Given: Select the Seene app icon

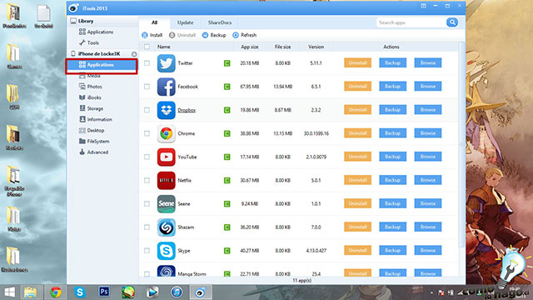Looking at the screenshot, I should (167, 203).
